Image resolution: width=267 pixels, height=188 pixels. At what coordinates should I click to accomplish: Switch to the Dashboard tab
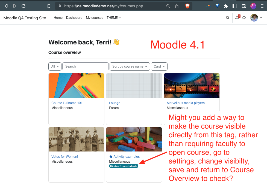pos(74,18)
